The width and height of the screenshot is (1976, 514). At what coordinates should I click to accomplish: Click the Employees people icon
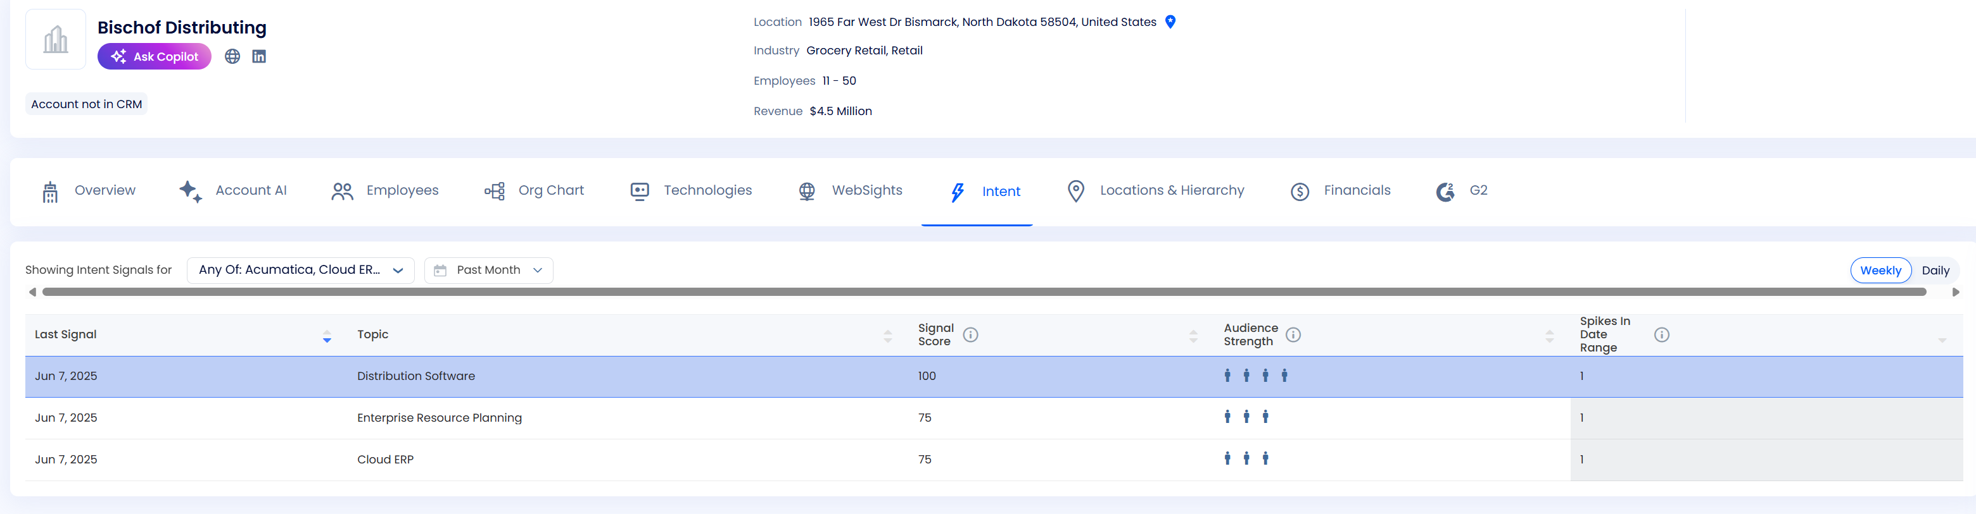point(342,192)
